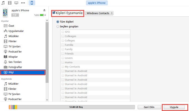Toggle the Kişileri Eşzamanla checkbox

pyautogui.click(x=54, y=12)
